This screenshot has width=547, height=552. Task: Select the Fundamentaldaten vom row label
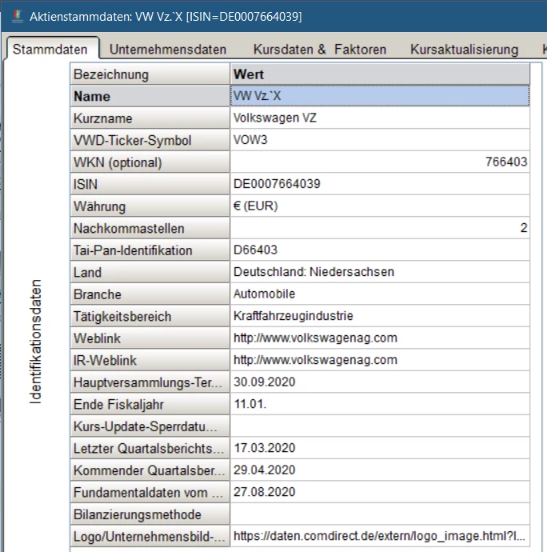click(x=150, y=492)
